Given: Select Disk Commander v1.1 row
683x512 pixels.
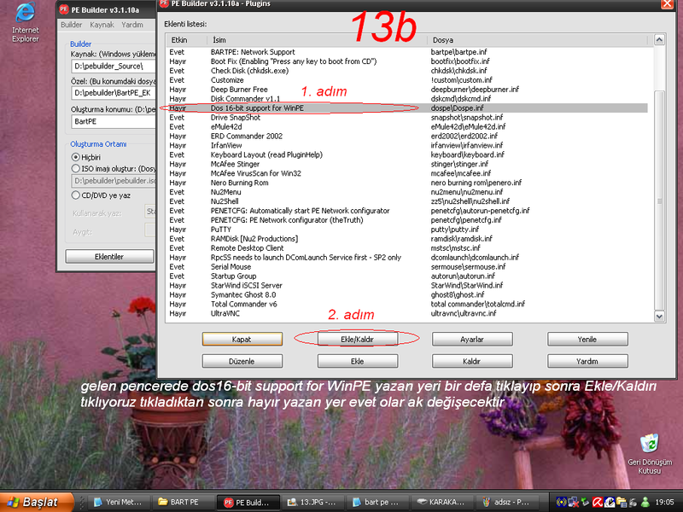Looking at the screenshot, I should pyautogui.click(x=407, y=99).
